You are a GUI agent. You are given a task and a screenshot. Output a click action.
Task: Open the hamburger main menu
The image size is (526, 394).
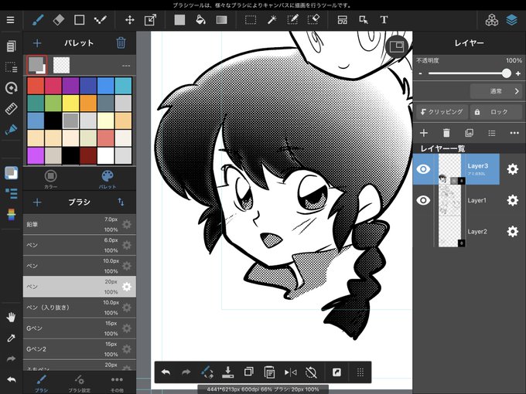(x=10, y=20)
